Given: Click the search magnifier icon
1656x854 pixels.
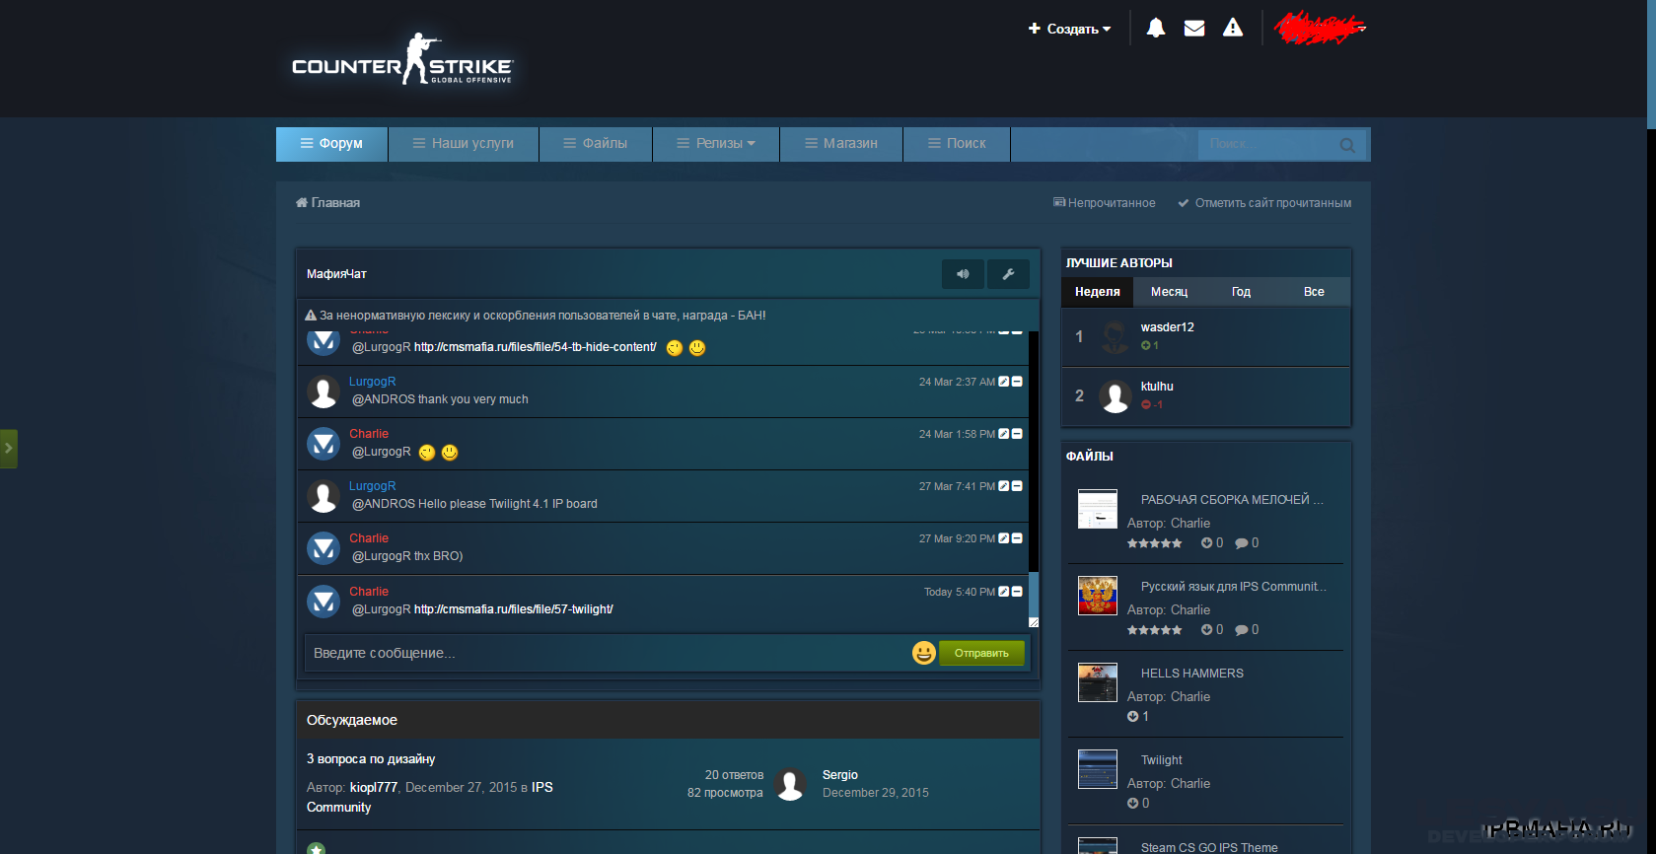Looking at the screenshot, I should pyautogui.click(x=1347, y=145).
